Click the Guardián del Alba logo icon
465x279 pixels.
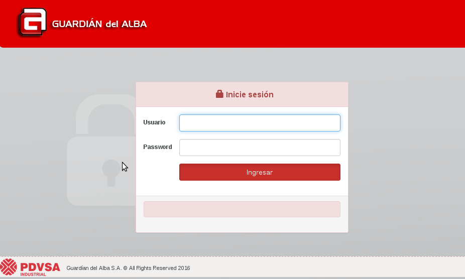click(x=32, y=23)
